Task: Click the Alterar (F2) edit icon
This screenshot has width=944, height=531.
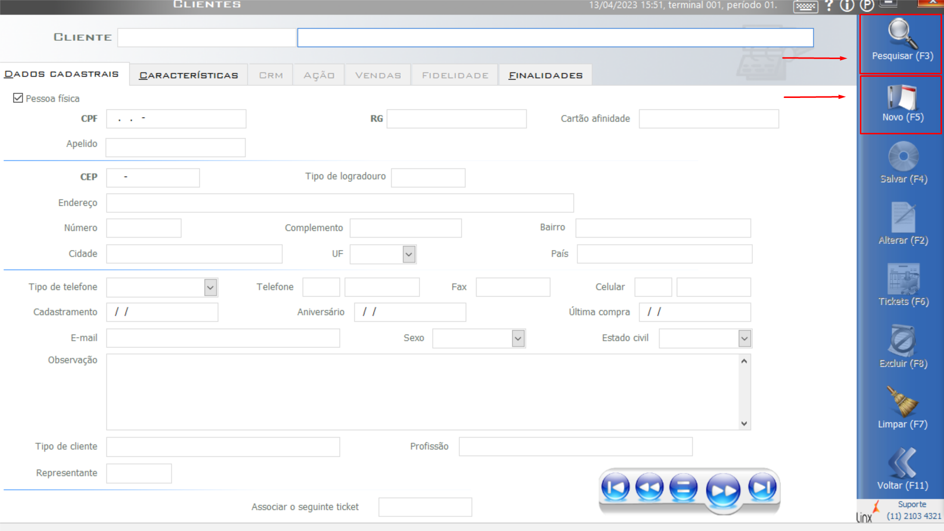Action: (x=903, y=218)
